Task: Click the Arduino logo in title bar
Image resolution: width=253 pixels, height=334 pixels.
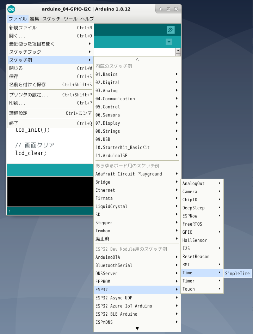Action: pyautogui.click(x=11, y=9)
